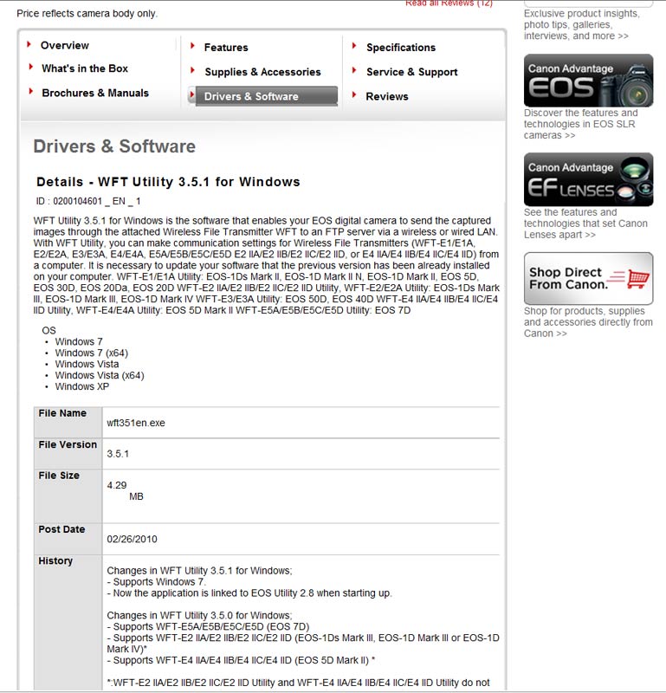Screen dimensions: 666x693
Task: Follow Canon Lenses features link
Action: [585, 223]
